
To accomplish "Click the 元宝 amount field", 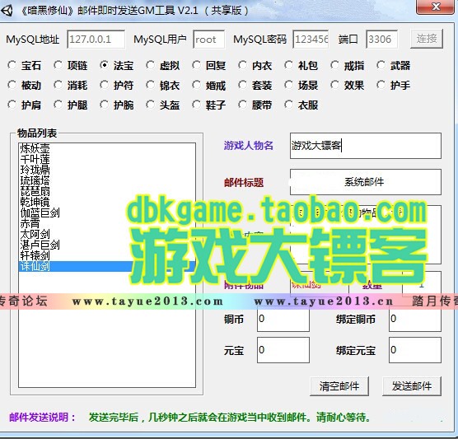I will [283, 350].
